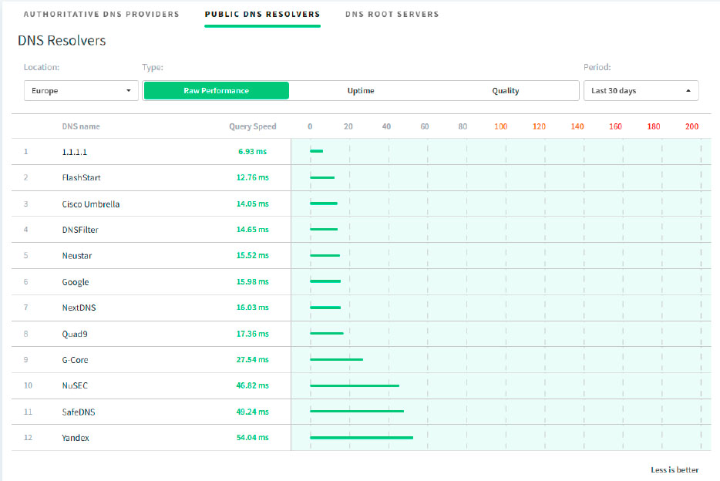Click the 27.54 ms speed value

[253, 359]
